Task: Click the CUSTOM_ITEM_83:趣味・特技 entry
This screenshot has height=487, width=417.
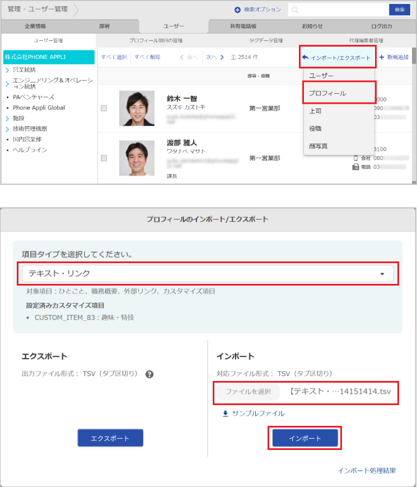Action: 85,318
